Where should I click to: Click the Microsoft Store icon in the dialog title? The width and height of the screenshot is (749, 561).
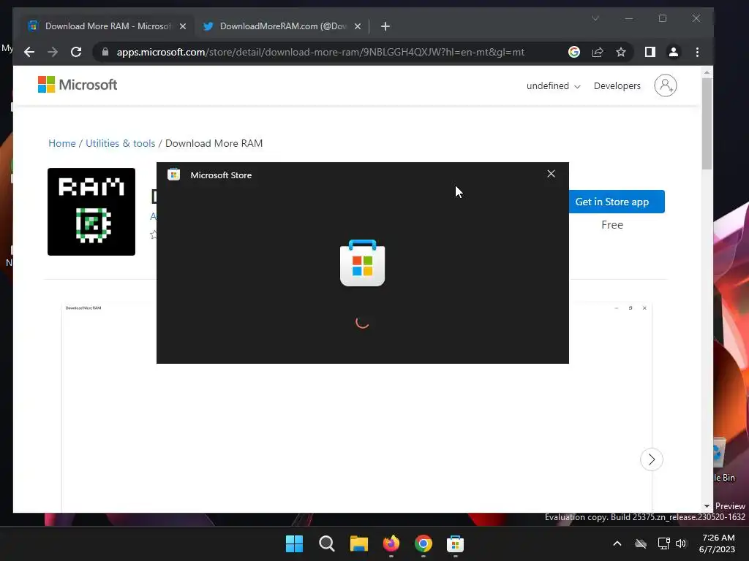pyautogui.click(x=174, y=175)
